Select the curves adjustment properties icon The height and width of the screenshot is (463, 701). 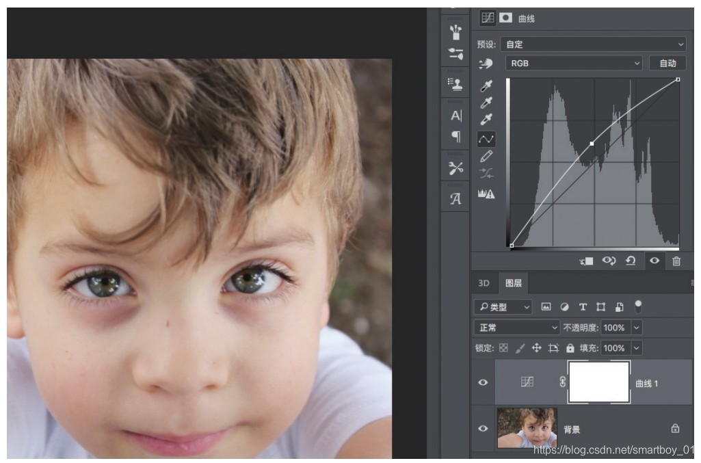tap(488, 18)
